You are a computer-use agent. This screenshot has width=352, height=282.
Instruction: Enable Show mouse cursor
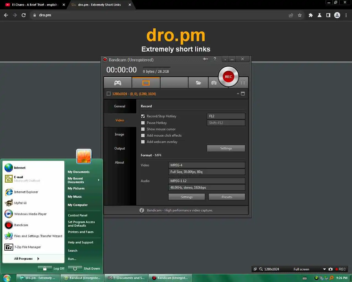tap(143, 129)
